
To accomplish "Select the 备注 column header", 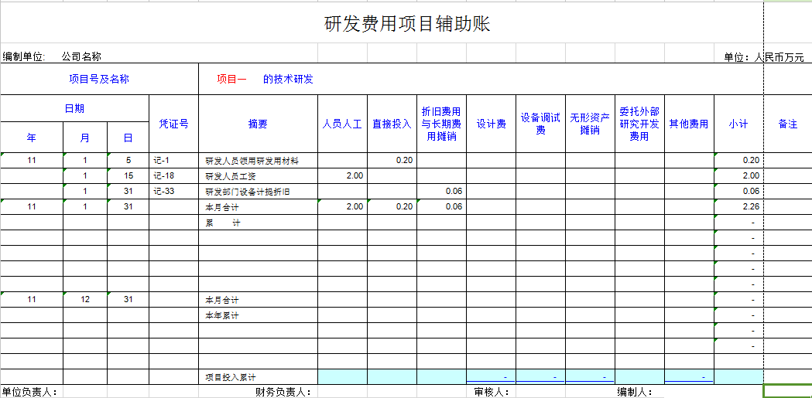I will pos(787,124).
